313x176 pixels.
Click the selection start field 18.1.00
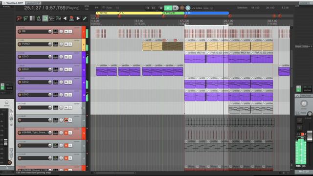(255, 8)
